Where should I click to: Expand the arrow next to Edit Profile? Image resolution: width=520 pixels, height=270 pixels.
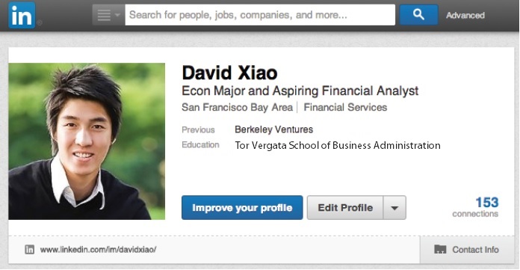tap(394, 208)
